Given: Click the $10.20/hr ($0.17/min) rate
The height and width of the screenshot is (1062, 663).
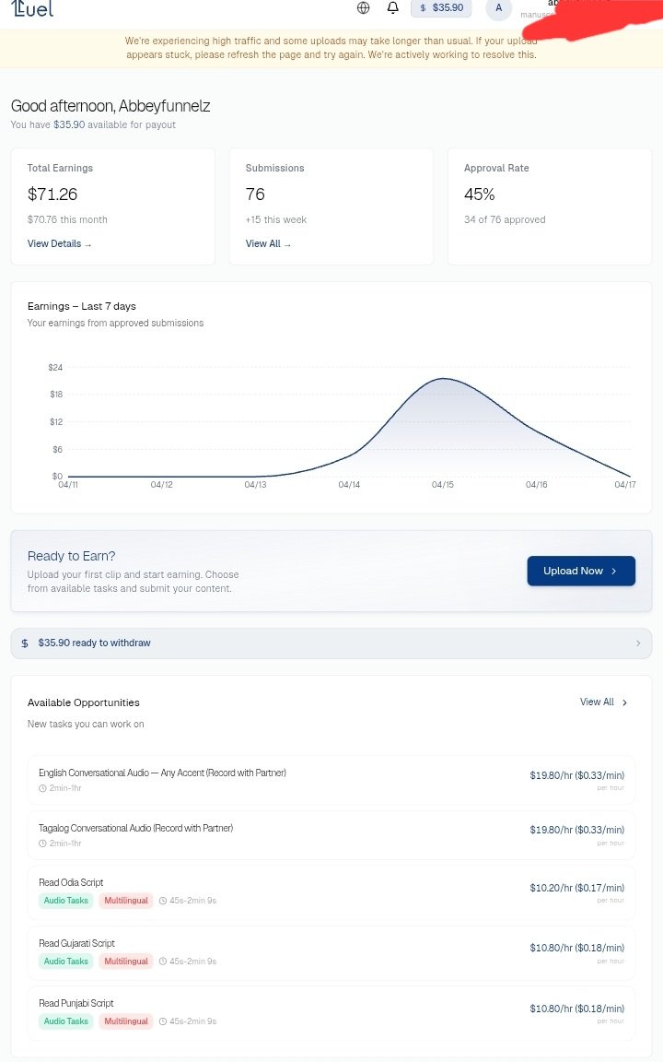Looking at the screenshot, I should tap(577, 887).
